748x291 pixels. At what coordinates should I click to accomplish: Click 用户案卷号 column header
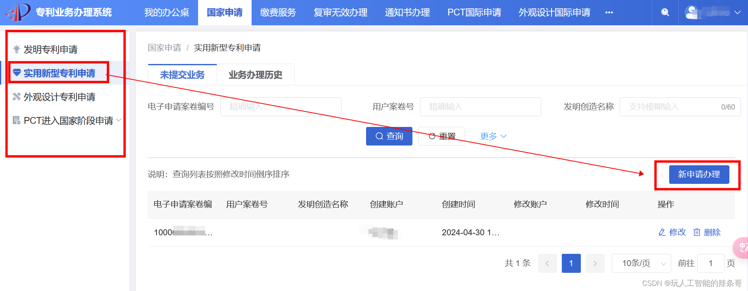247,204
